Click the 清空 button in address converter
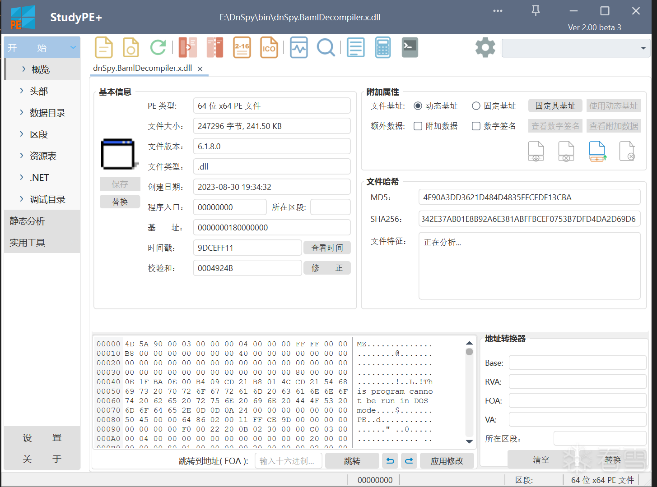The height and width of the screenshot is (487, 657). [x=541, y=459]
